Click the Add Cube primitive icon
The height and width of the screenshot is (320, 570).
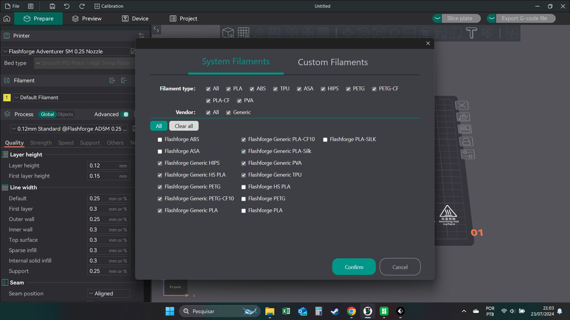click(x=228, y=33)
